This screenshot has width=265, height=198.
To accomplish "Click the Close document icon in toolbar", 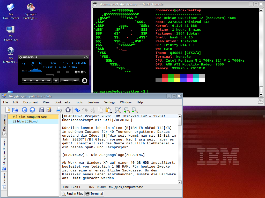I will (x=68, y=110).
